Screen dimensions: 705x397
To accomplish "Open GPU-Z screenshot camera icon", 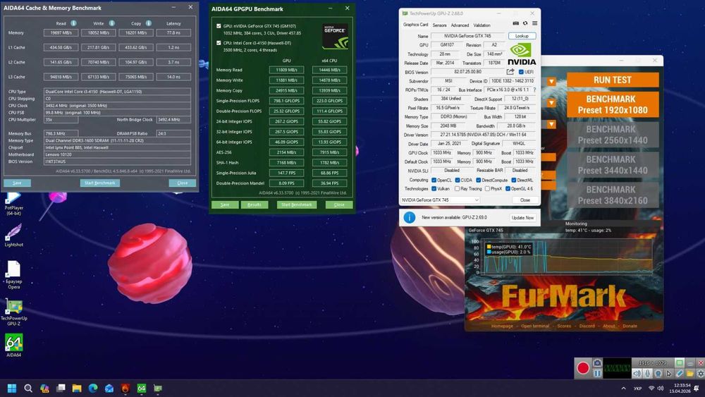I will click(x=516, y=23).
